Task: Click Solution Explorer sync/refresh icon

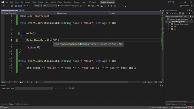Action: tap(177, 13)
